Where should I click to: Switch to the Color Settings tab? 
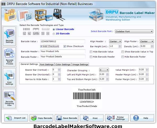[63, 65]
